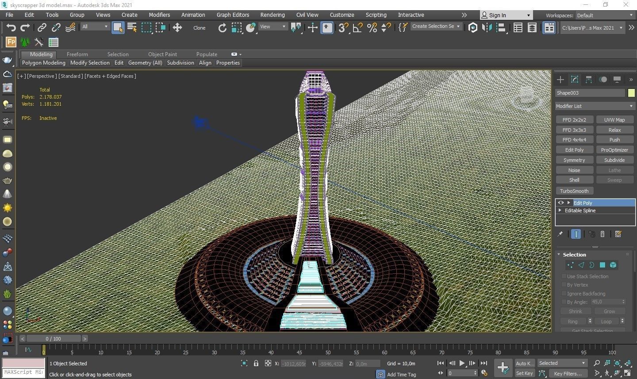Open Select by Name list icon
The height and width of the screenshot is (379, 637).
(x=132, y=28)
